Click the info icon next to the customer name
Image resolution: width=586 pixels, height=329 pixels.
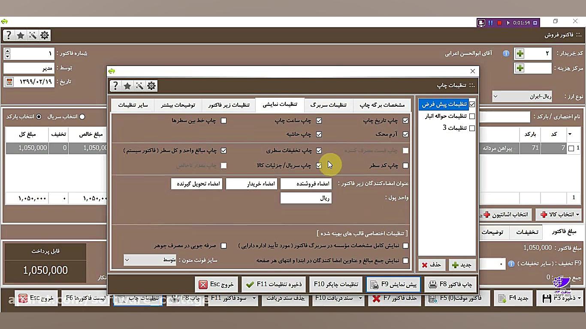[x=506, y=53]
